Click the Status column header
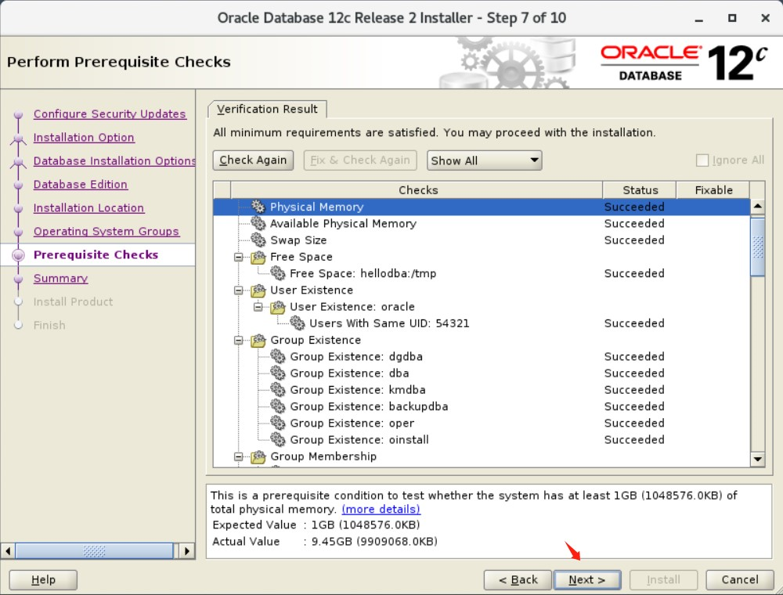 pos(640,189)
